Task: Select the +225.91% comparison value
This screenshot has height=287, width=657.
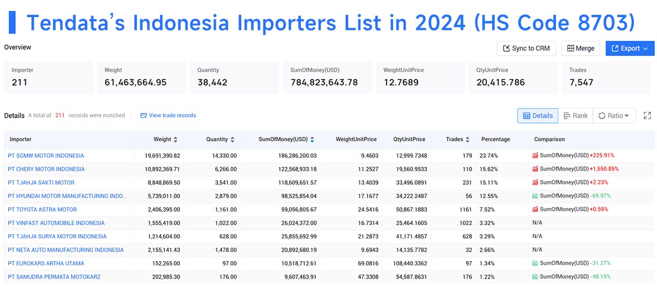Action: (x=602, y=156)
